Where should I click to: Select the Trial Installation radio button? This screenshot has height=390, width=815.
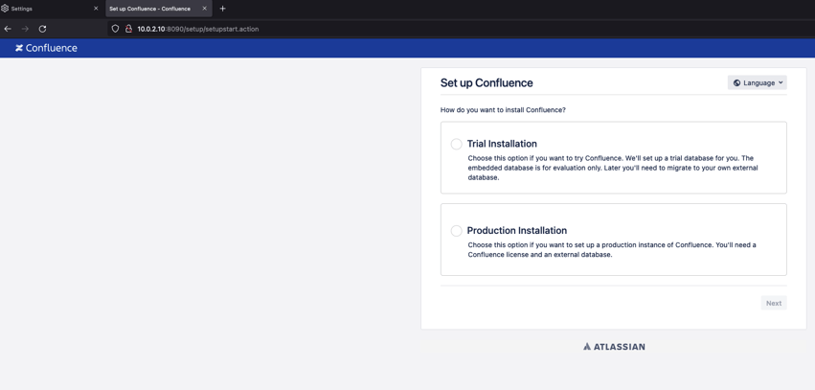tap(457, 144)
